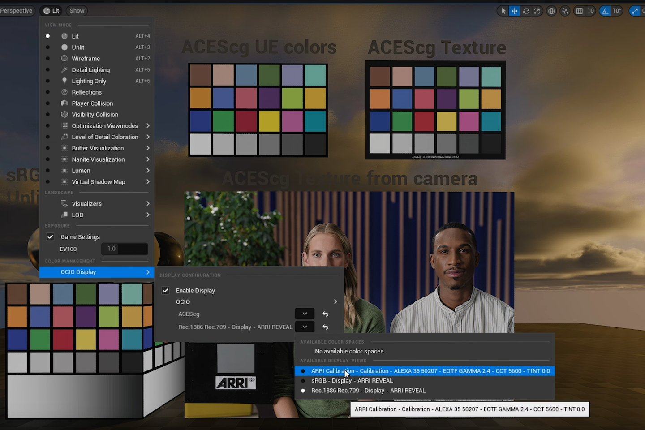Activate the Scale tool

click(x=537, y=11)
